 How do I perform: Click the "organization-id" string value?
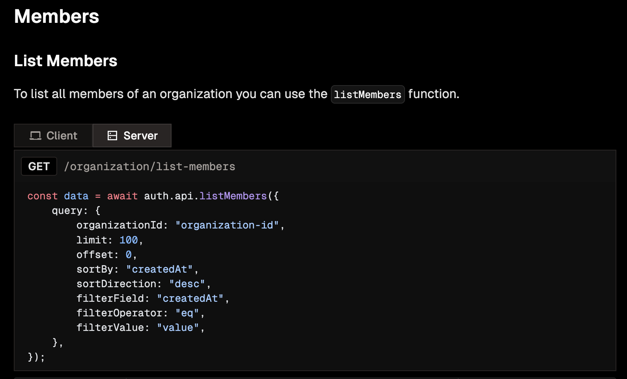(227, 225)
